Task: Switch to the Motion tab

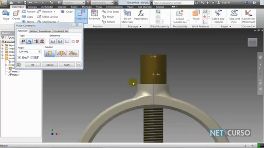Action: point(33,31)
